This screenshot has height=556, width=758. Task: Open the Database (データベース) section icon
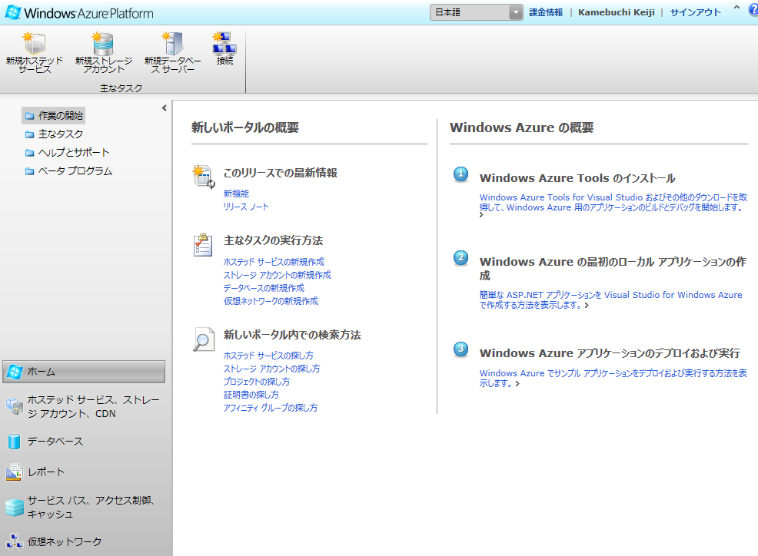[x=14, y=442]
